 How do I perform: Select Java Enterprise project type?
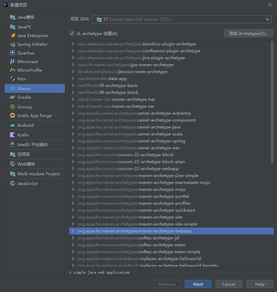point(35,36)
